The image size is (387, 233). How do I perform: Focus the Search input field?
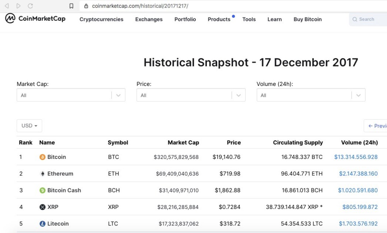[368, 19]
